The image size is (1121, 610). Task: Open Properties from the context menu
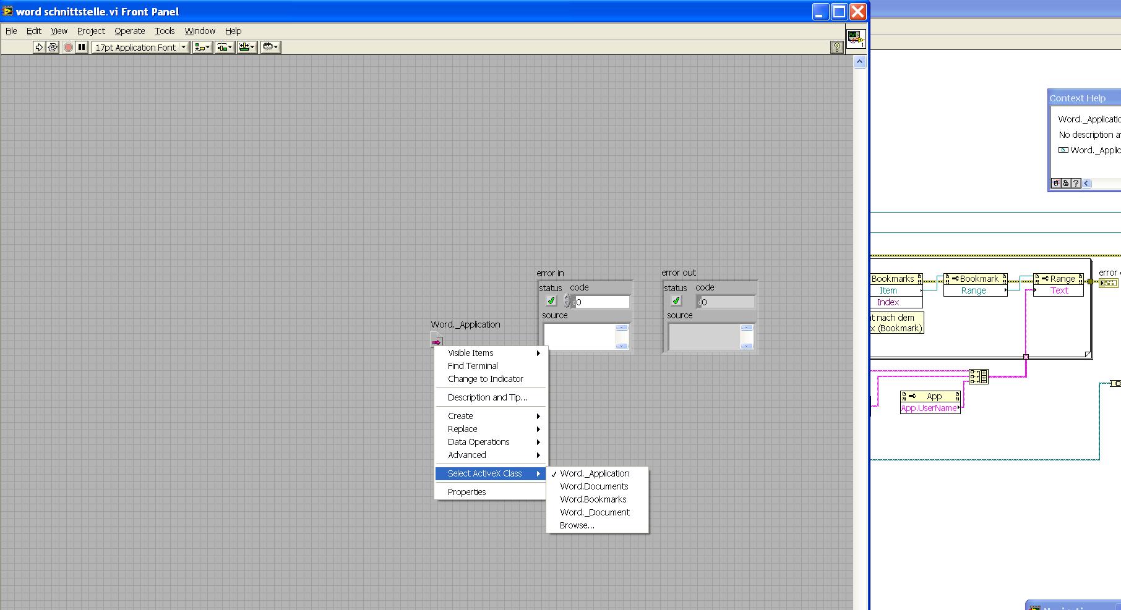coord(491,492)
